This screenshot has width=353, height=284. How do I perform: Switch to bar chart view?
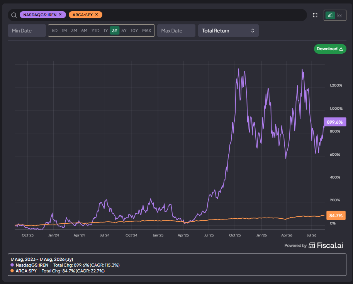(x=330, y=15)
